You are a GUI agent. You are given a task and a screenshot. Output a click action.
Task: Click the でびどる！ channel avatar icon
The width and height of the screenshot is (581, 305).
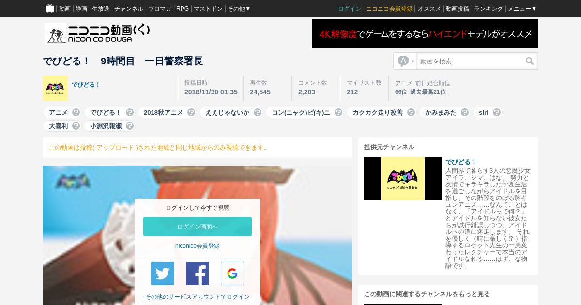tap(55, 88)
